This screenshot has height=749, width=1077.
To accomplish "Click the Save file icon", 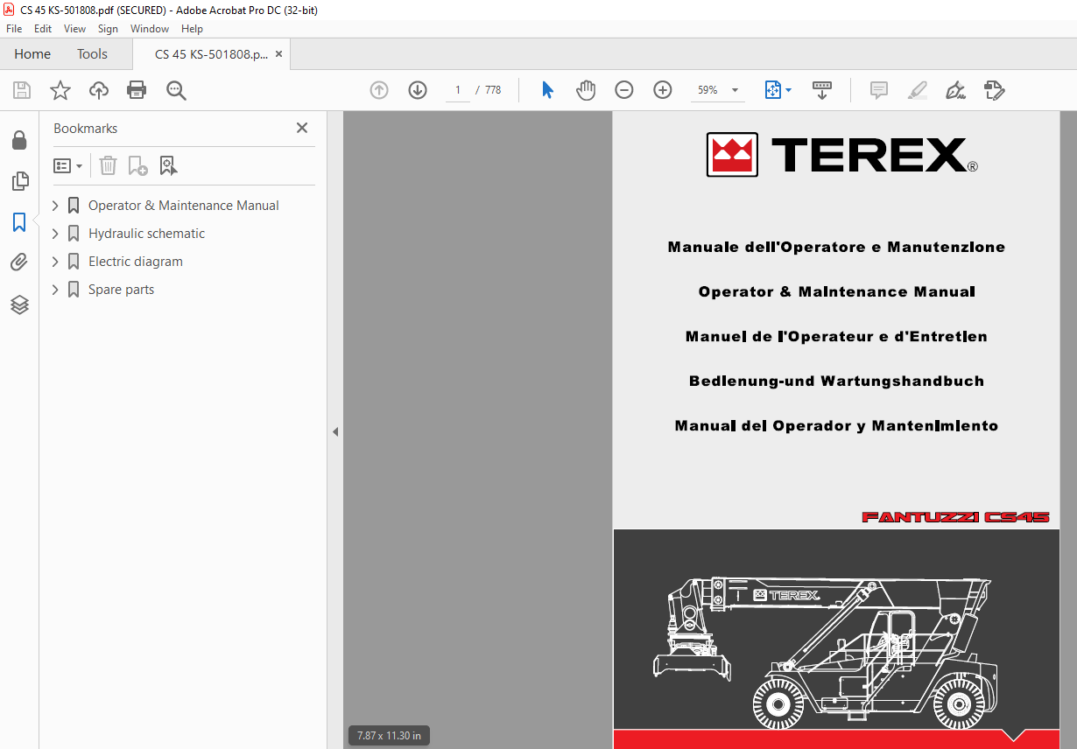I will point(22,90).
